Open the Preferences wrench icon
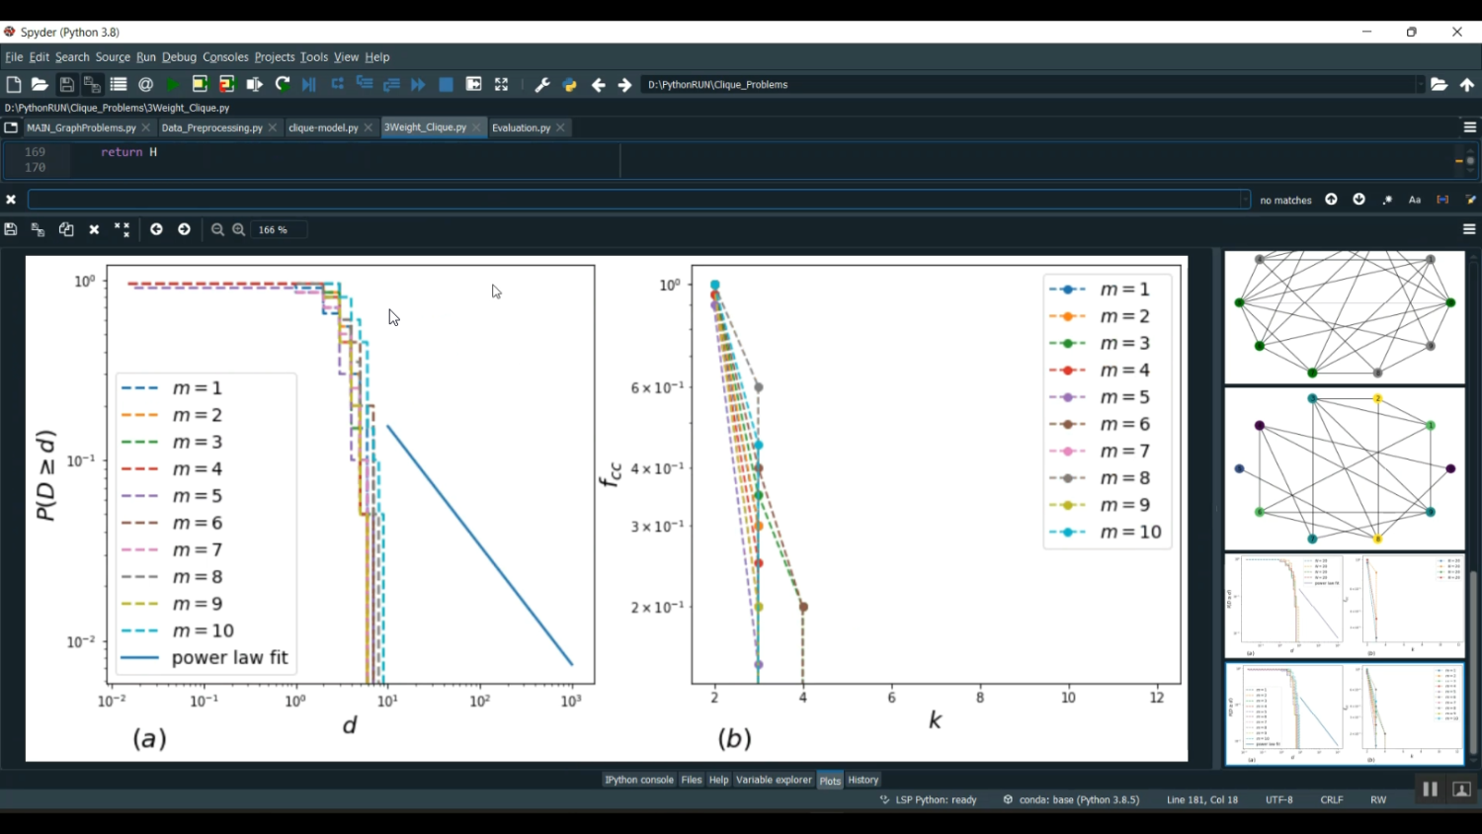Image resolution: width=1482 pixels, height=834 pixels. click(542, 85)
